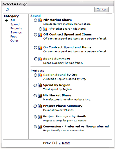Click chart icon next to Spend by Region
Screen dimensions: 116x149
(x=40, y=85)
